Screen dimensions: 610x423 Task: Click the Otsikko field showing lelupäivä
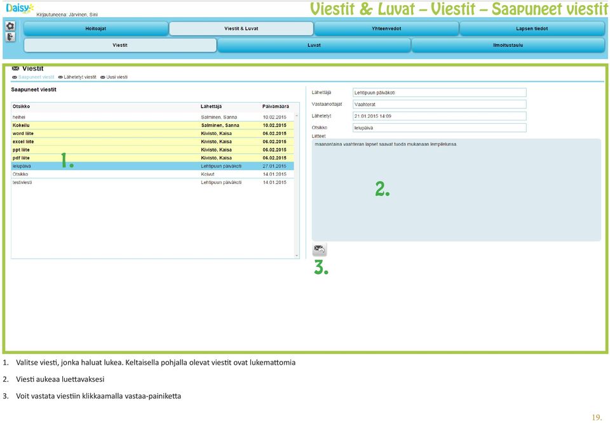tap(439, 127)
